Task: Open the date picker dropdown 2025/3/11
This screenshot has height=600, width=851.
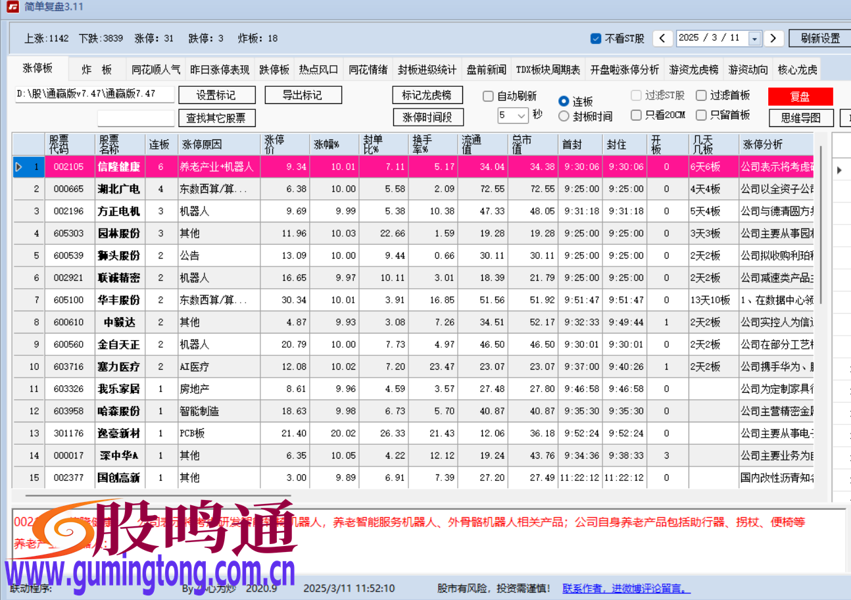Action: pos(754,39)
